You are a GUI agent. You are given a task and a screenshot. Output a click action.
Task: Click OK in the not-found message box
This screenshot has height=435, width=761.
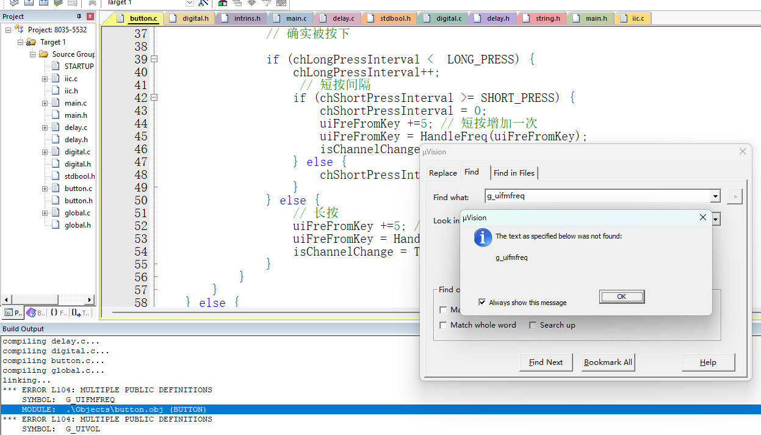coord(622,297)
